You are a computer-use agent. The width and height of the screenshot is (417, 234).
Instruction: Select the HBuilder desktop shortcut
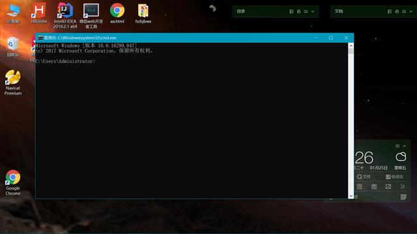(x=39, y=13)
